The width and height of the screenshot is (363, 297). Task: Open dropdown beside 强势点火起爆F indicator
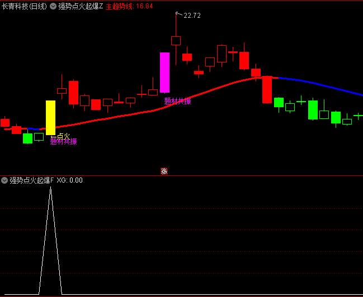click(x=4, y=180)
